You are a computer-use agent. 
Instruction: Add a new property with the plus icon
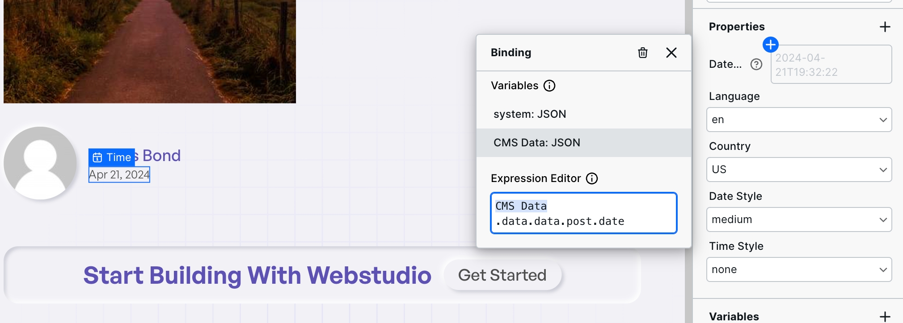[885, 27]
